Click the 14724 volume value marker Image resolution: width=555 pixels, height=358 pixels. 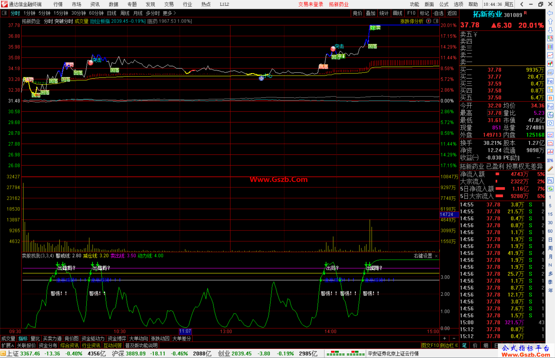pos(449,214)
